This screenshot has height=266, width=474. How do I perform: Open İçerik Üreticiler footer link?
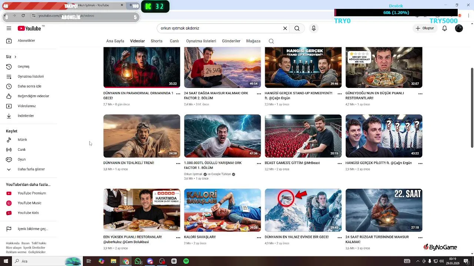pyautogui.click(x=34, y=248)
